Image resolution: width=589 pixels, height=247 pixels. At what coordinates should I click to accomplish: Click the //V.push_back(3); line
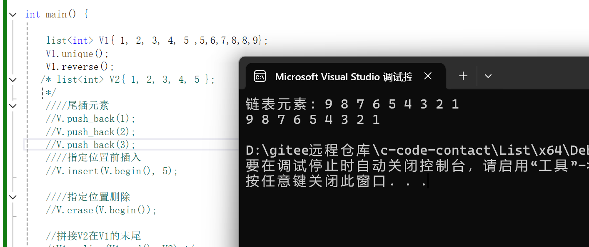(x=91, y=145)
